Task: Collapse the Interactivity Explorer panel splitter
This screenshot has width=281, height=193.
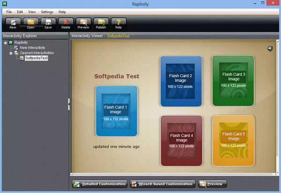Action: point(69,104)
